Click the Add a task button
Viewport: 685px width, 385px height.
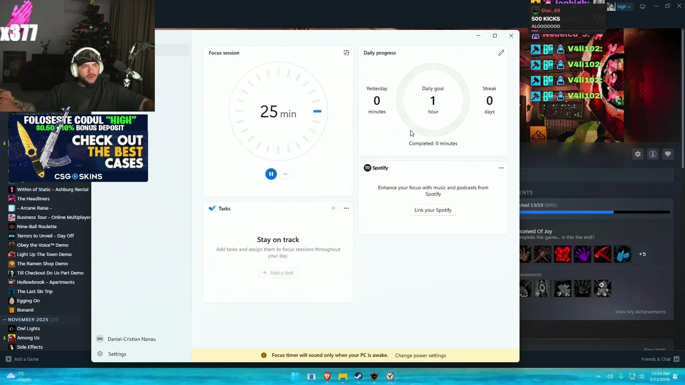point(278,273)
